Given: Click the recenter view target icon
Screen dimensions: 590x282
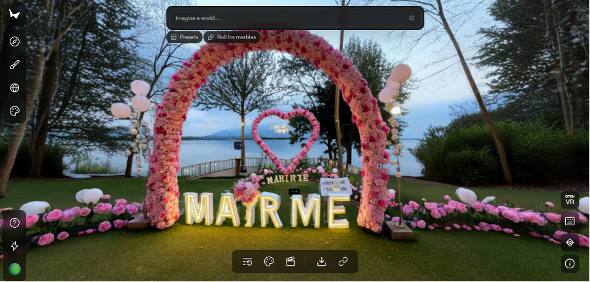Looking at the screenshot, I should coord(570,242).
